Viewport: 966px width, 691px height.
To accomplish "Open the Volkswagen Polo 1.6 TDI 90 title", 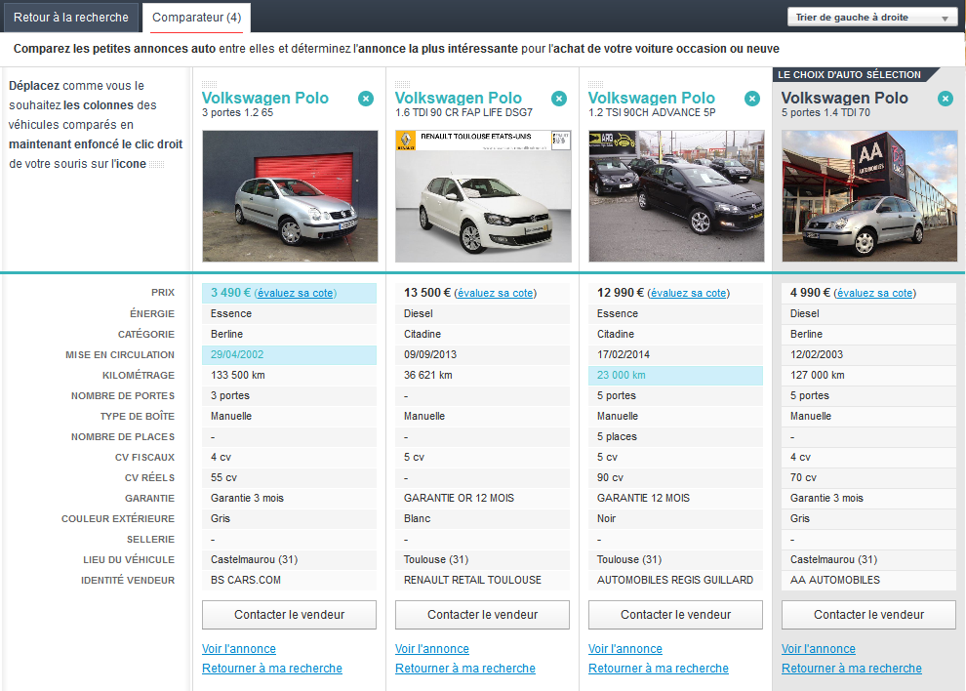I will (459, 98).
